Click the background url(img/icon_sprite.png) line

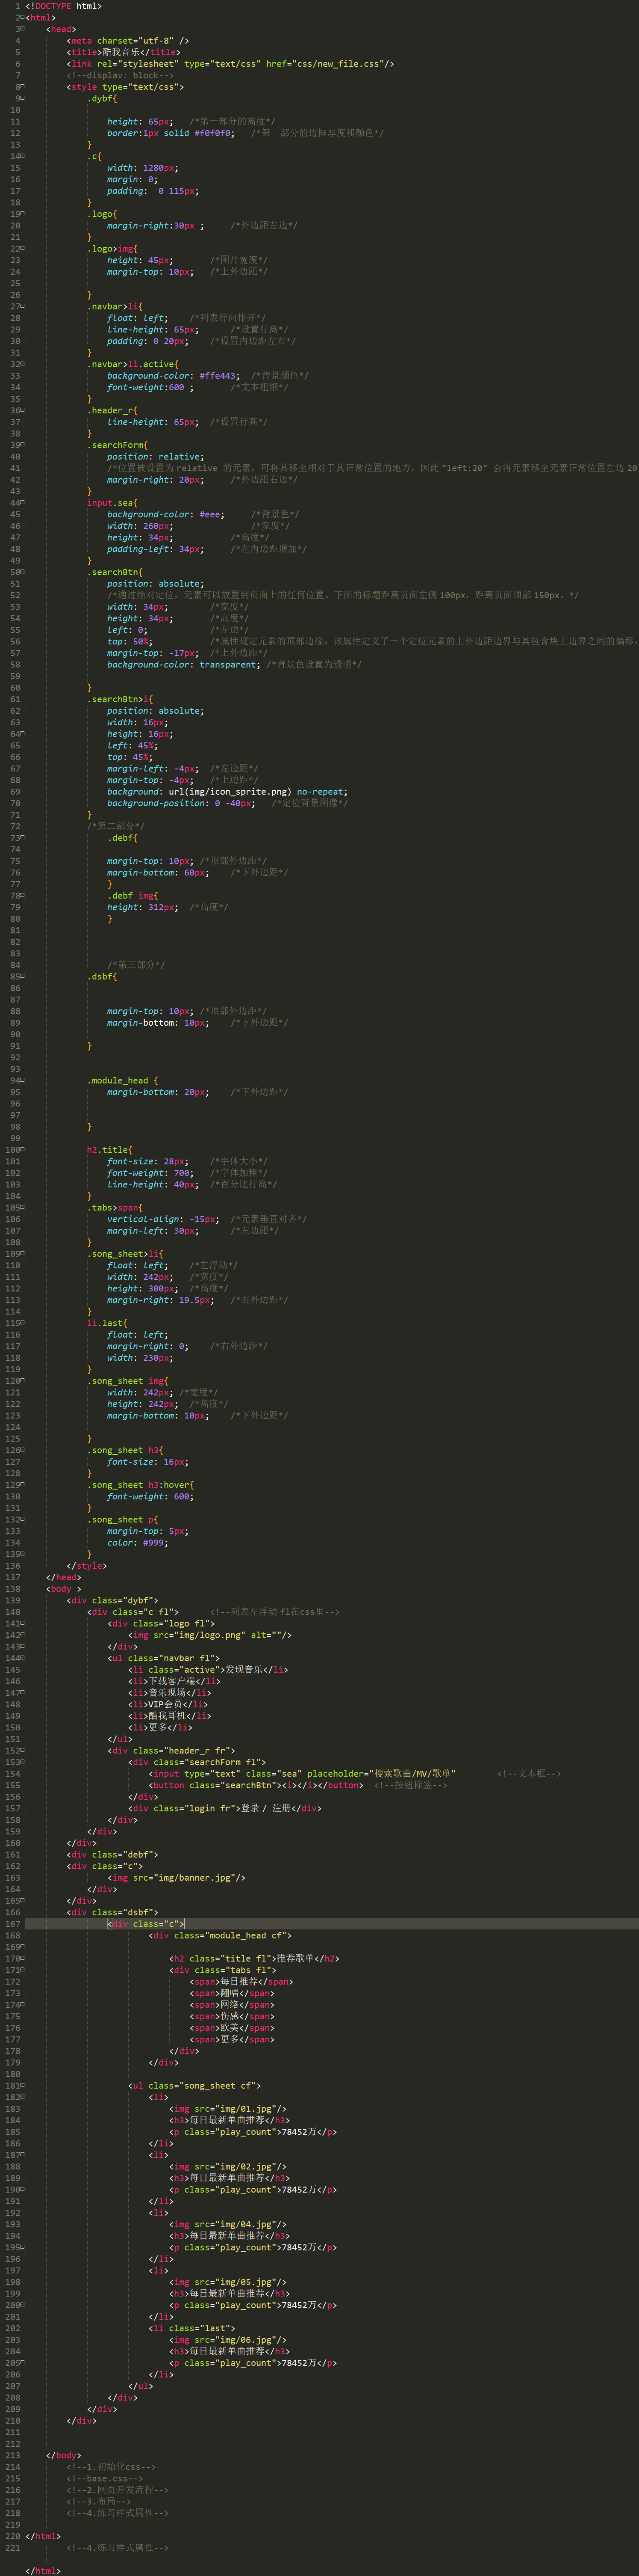click(x=228, y=792)
